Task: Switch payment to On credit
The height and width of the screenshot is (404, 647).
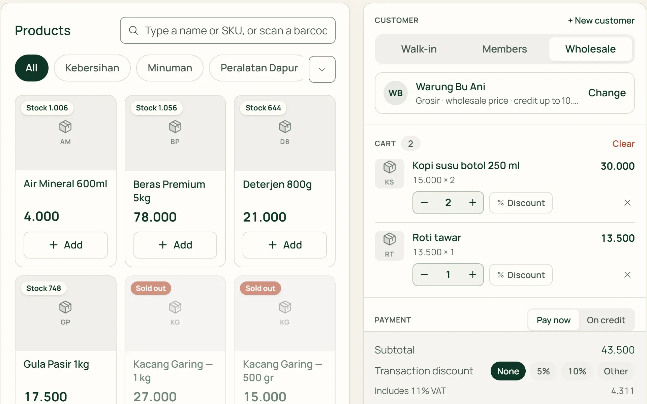Action: pos(606,320)
